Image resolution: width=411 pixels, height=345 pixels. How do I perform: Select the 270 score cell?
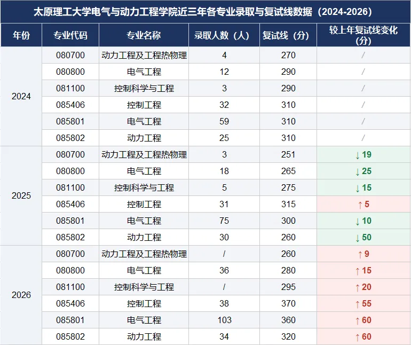[288, 55]
